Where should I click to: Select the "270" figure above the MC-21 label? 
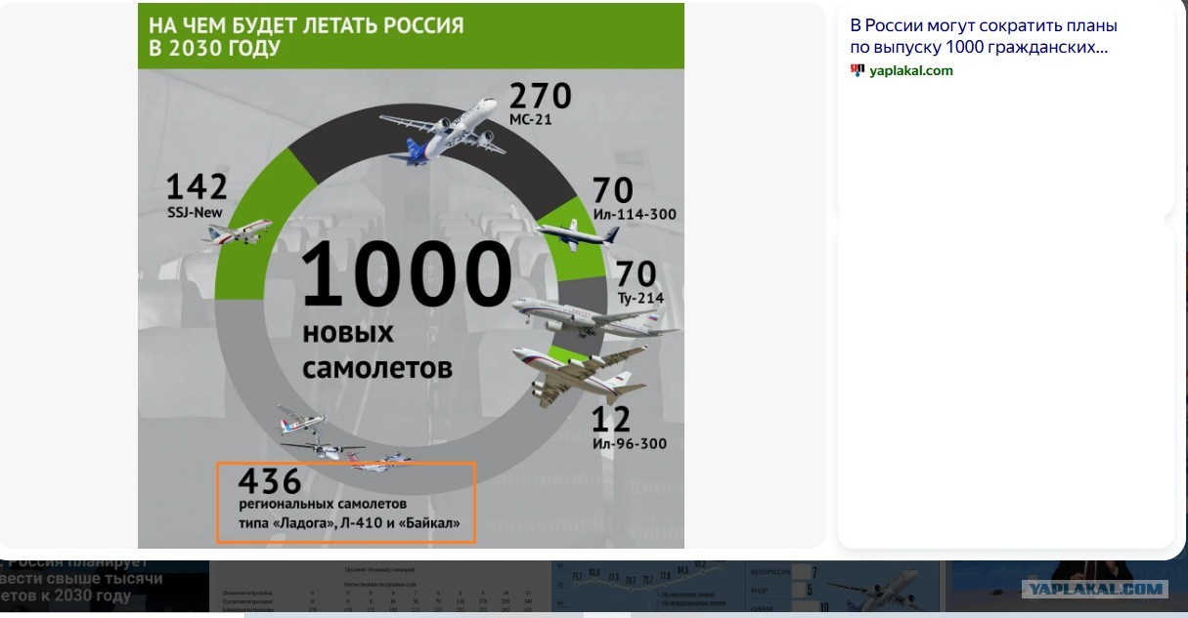540,97
